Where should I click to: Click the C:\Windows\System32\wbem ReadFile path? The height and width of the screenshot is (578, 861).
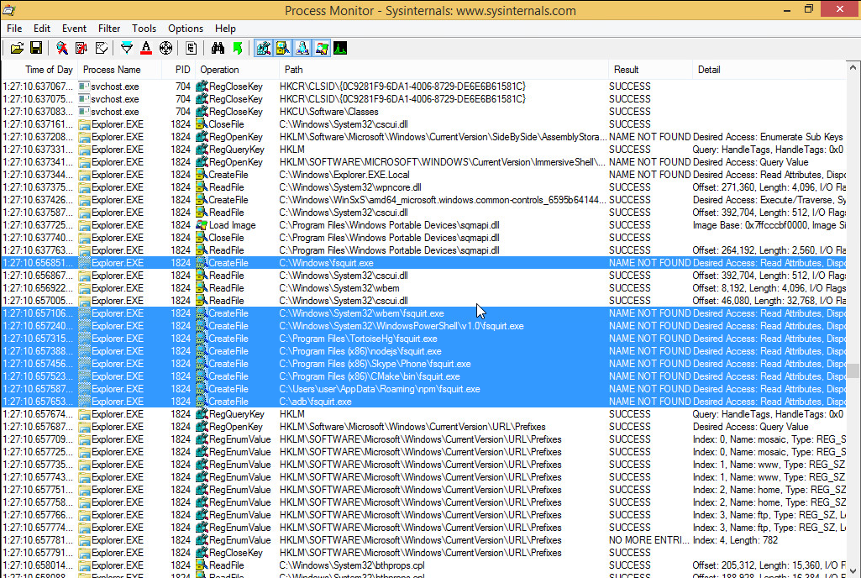pos(339,288)
